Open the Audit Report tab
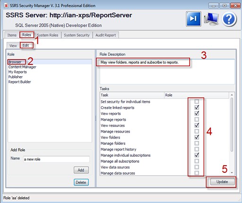The image size is (242, 203). 105,35
